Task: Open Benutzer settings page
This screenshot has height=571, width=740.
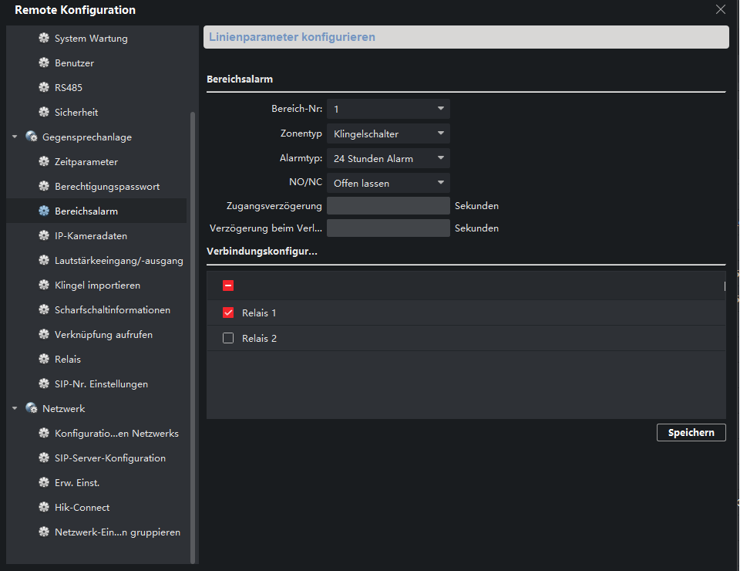Action: tap(74, 63)
